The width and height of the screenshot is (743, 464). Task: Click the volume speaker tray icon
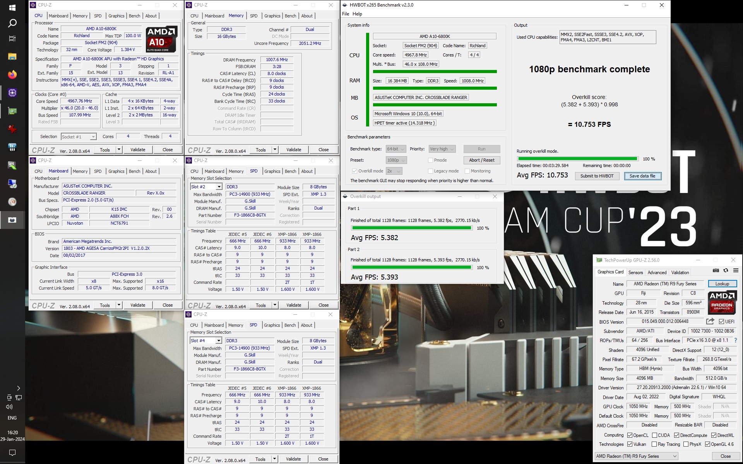pyautogui.click(x=9, y=407)
